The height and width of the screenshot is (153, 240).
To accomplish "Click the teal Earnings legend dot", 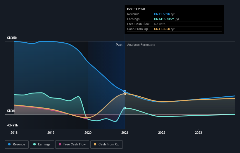I will [34, 144].
